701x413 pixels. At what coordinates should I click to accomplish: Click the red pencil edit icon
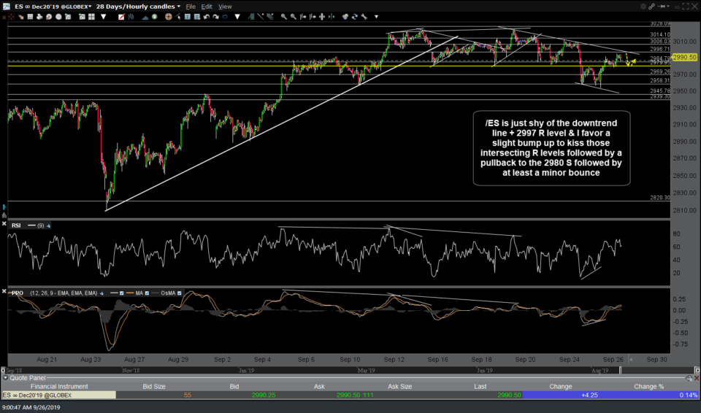(x=122, y=17)
